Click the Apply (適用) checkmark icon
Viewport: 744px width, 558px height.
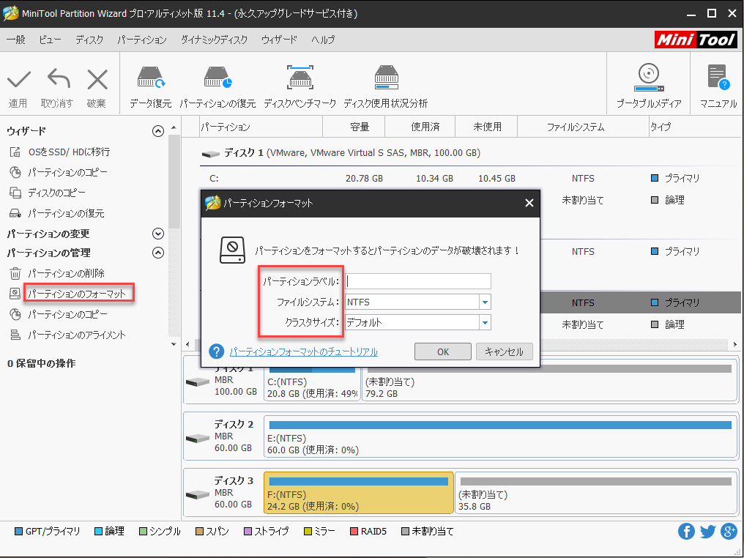point(18,79)
